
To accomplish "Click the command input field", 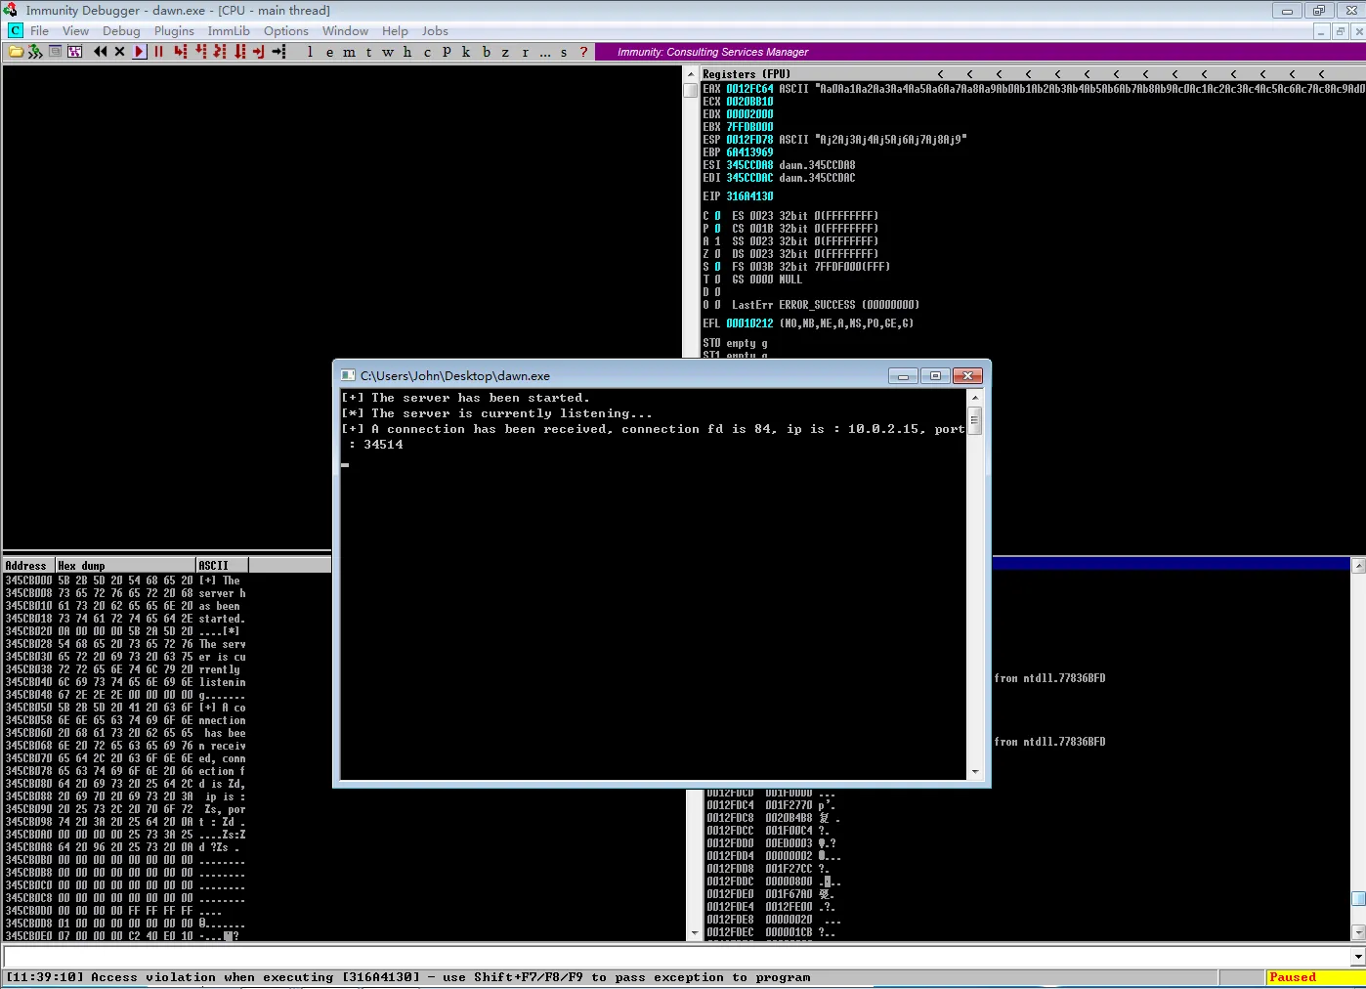I will (x=676, y=957).
